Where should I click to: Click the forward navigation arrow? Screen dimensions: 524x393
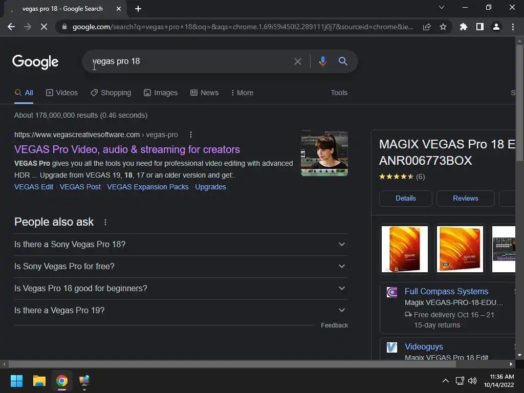pyautogui.click(x=28, y=27)
